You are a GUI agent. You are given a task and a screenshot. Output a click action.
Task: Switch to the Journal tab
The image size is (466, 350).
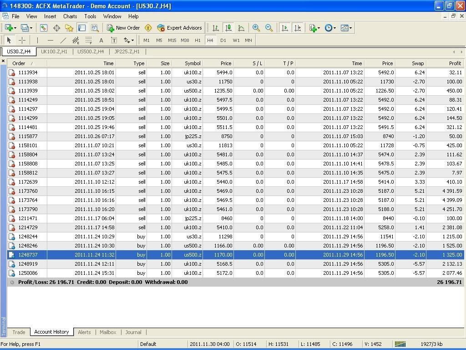(x=133, y=332)
